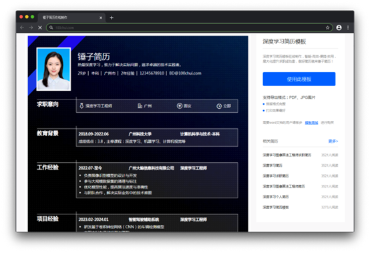Click the 教育背景 section heading

coord(47,134)
